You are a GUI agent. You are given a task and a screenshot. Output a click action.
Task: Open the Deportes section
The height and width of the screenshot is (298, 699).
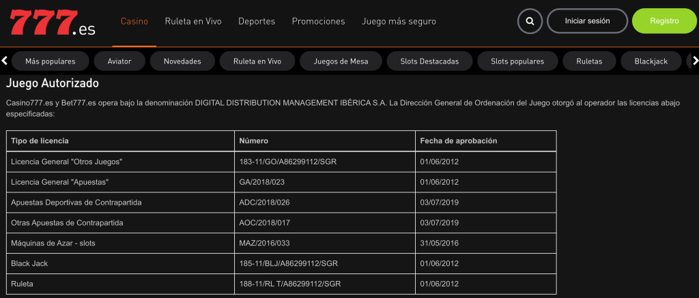point(257,21)
